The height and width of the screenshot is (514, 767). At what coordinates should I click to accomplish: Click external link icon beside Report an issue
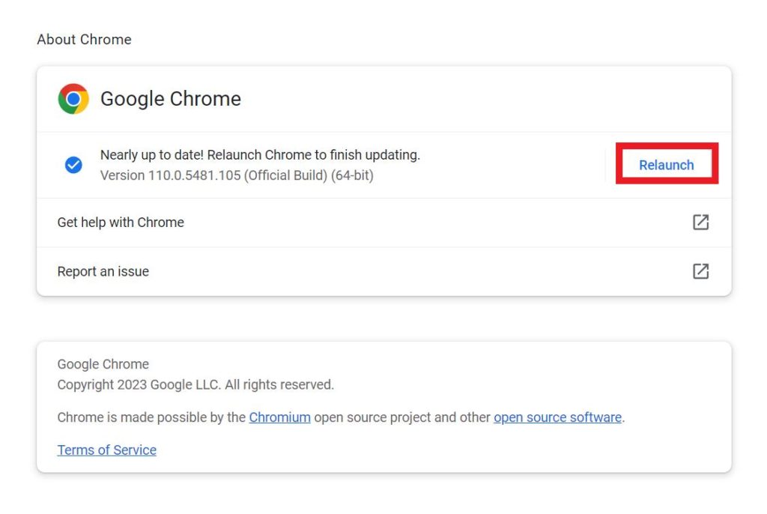[x=700, y=271]
